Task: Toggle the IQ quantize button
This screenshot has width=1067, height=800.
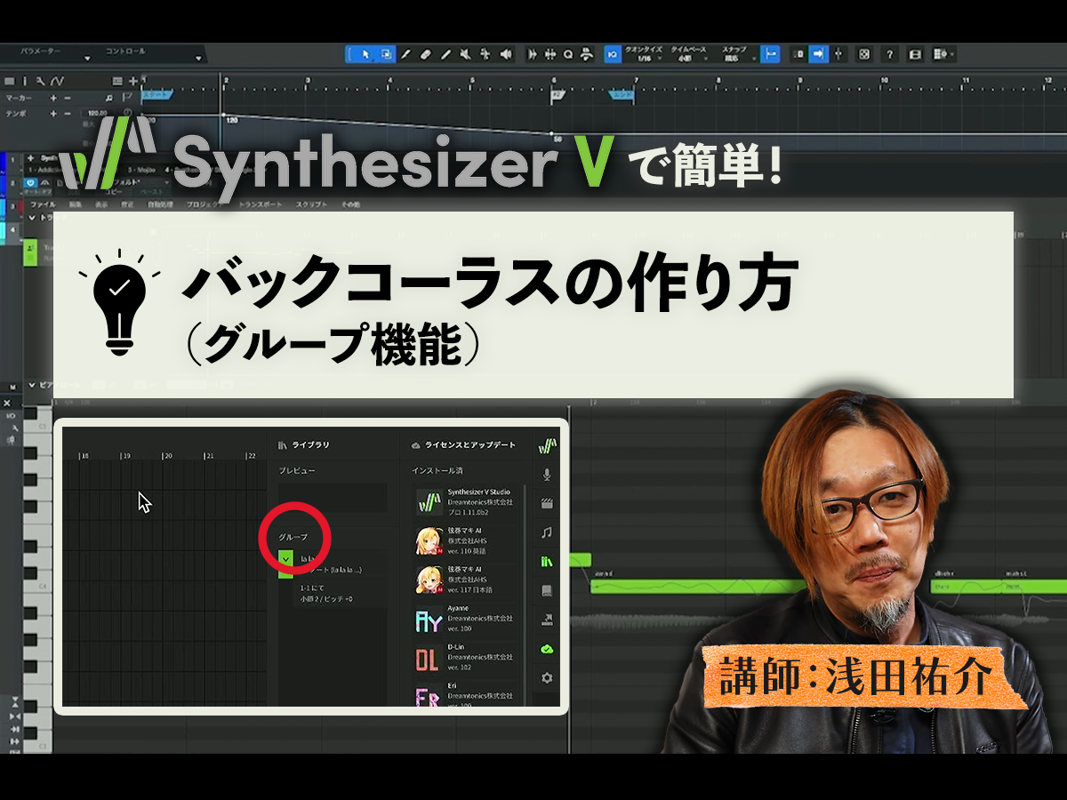Action: tap(612, 53)
